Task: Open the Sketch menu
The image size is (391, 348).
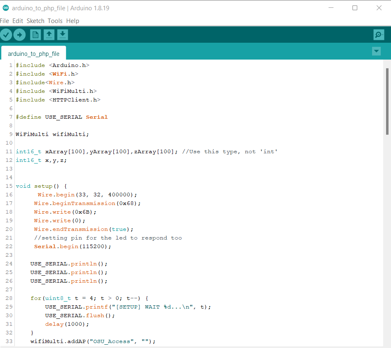Action: coord(35,21)
